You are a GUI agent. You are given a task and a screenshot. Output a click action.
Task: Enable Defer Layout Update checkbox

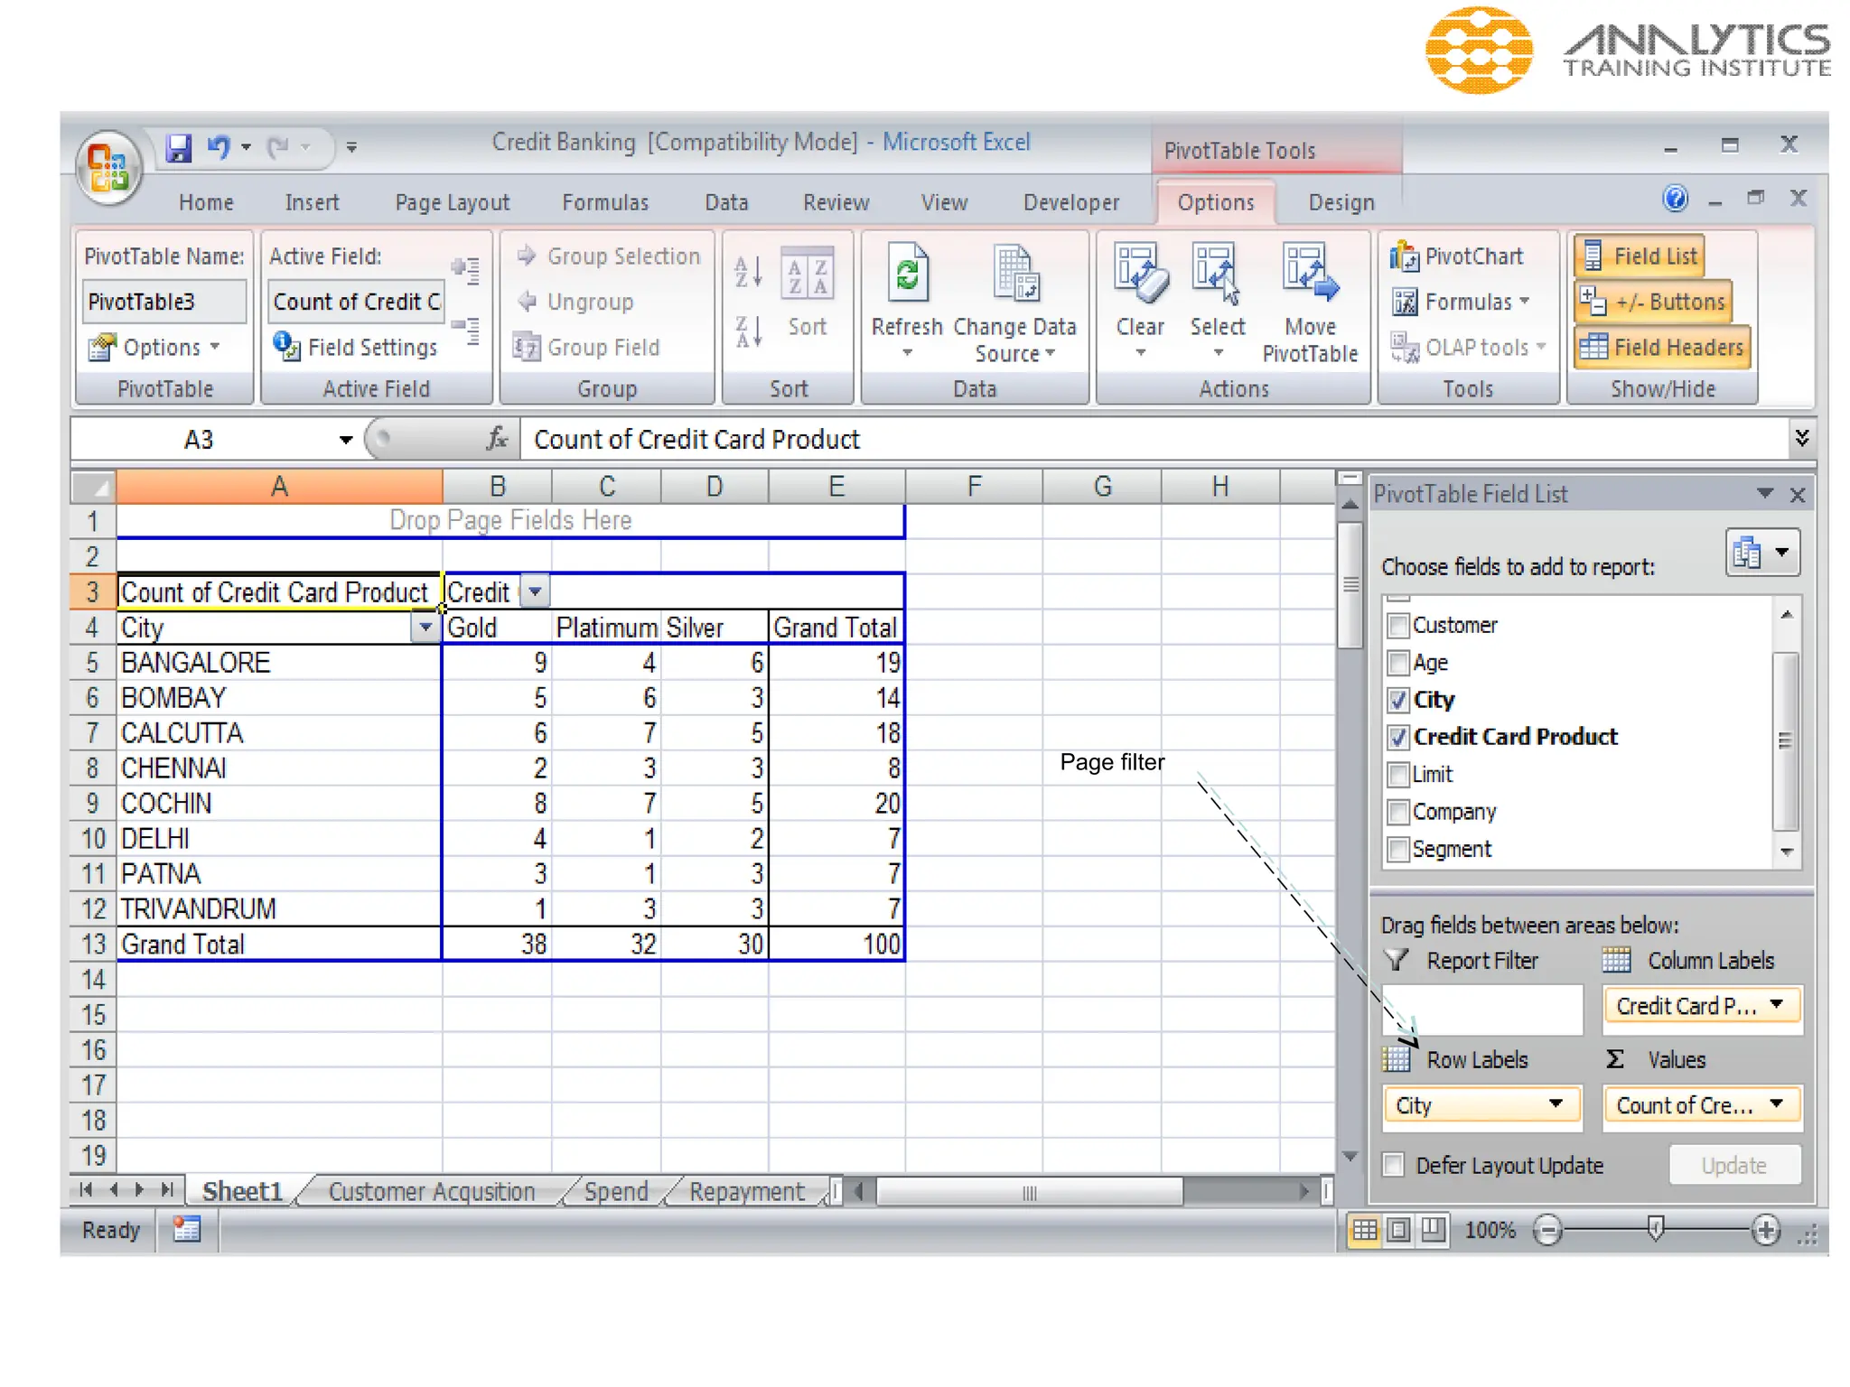pyautogui.click(x=1394, y=1165)
